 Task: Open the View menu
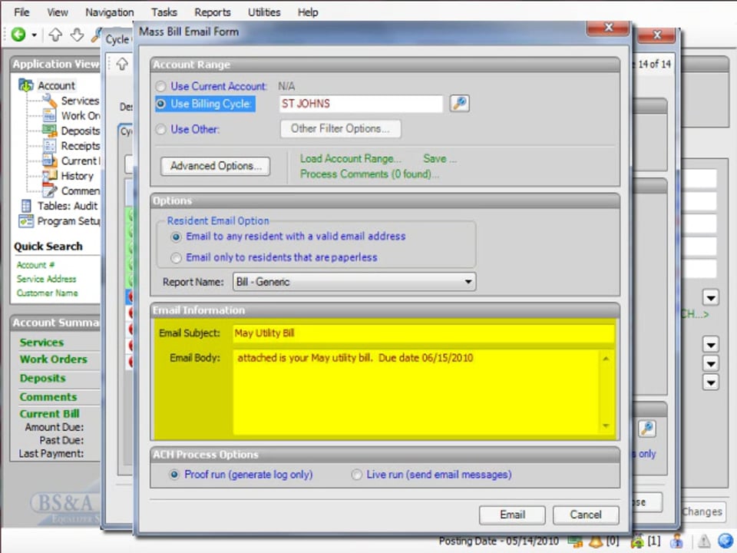point(58,12)
